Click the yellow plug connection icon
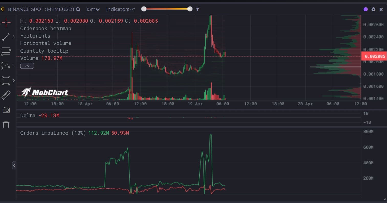Image resolution: width=387 pixels, height=203 pixels. 3,9
